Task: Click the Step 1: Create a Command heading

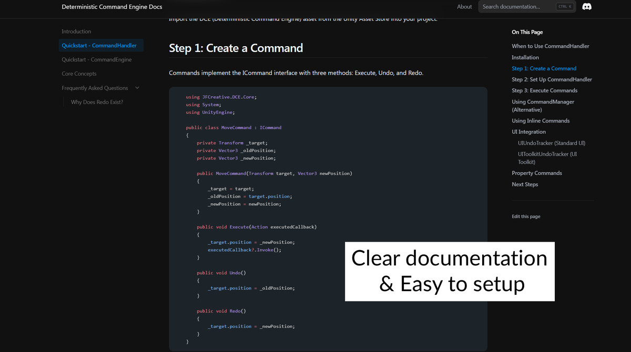Action: (x=236, y=48)
